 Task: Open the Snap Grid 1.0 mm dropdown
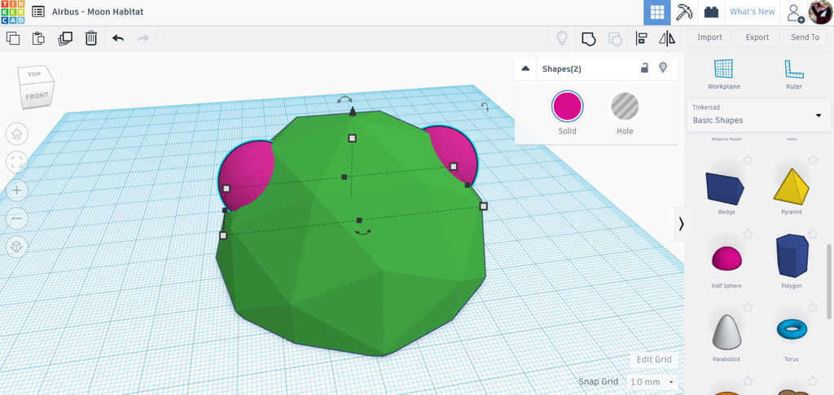point(652,382)
